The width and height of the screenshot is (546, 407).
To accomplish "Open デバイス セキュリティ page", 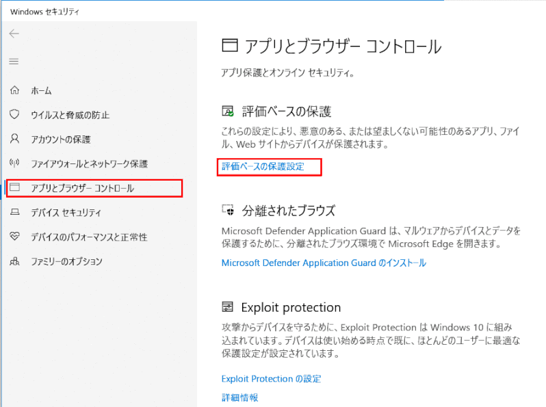I will coord(66,212).
